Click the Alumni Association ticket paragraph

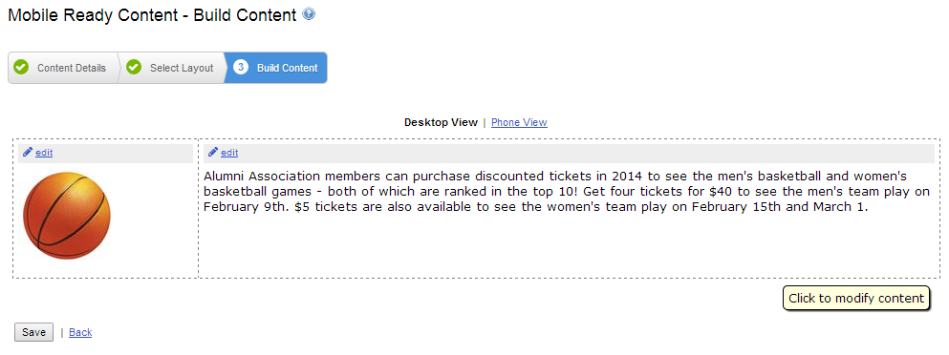coord(566,192)
